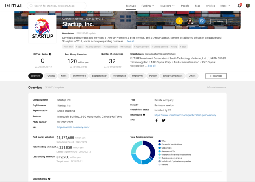Open the notifications bell
255x182 pixels.
point(239,6)
